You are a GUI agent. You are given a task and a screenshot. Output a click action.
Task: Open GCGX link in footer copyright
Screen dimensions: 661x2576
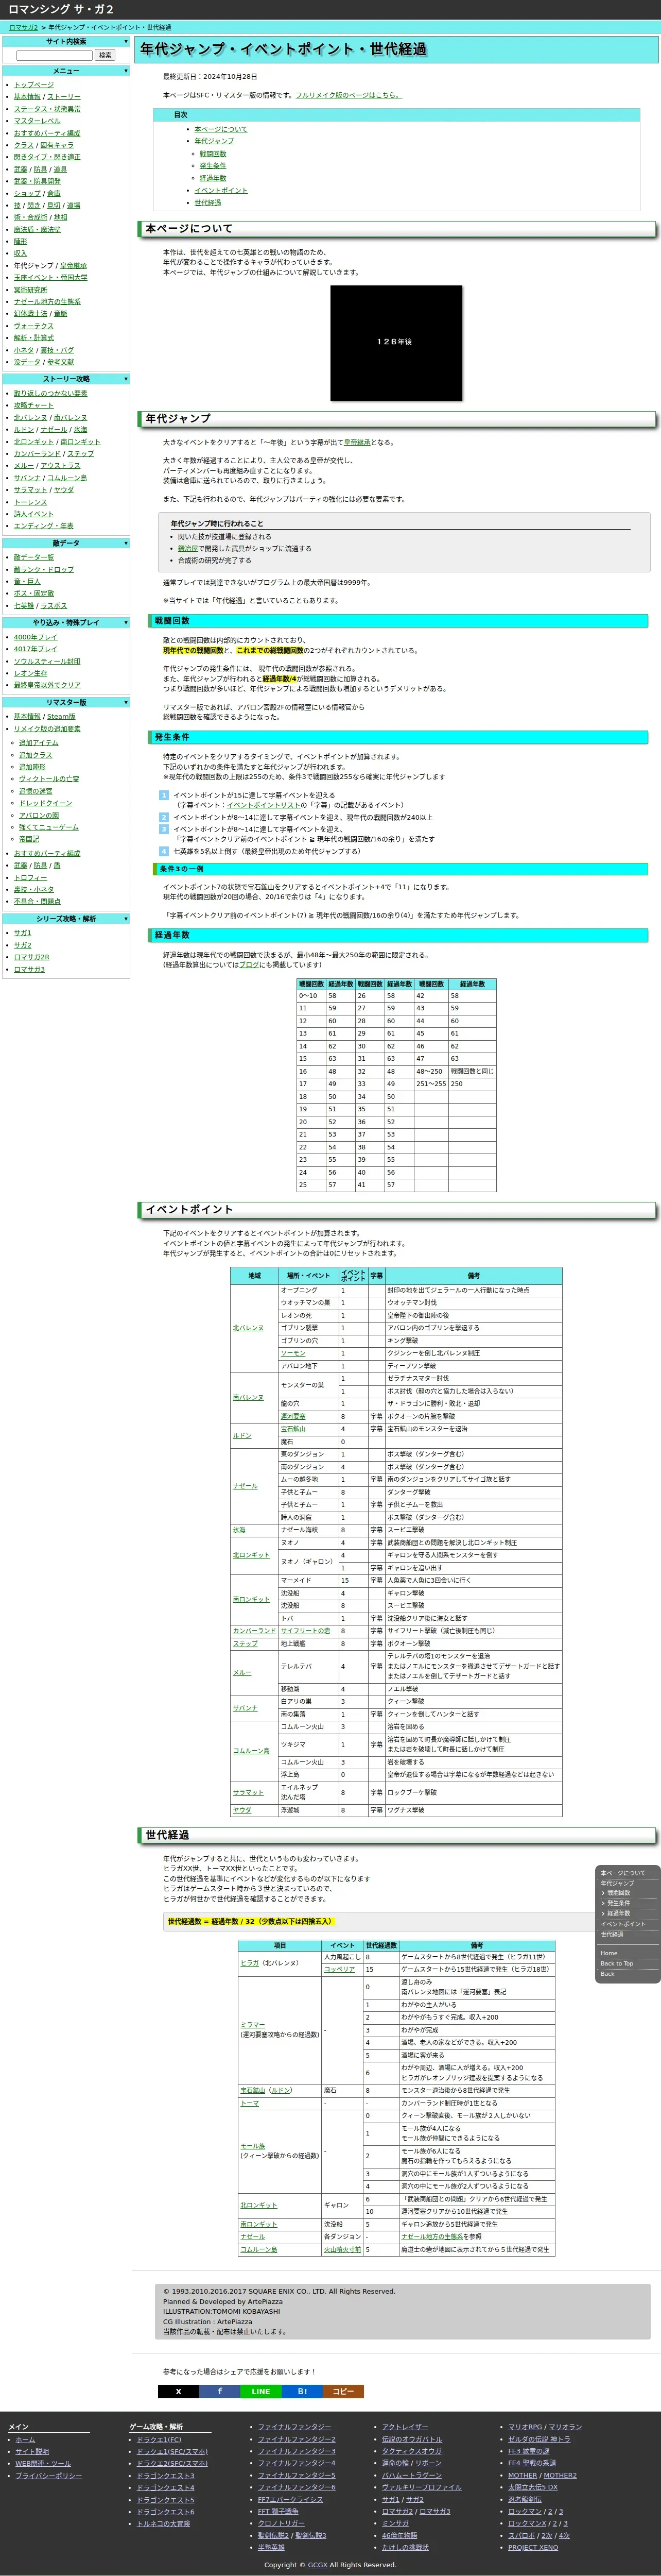(x=318, y=2565)
